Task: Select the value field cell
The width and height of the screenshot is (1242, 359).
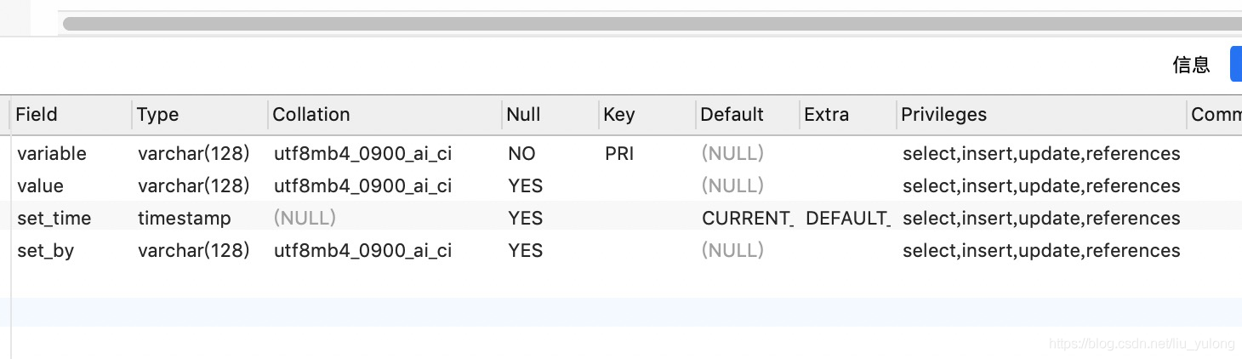Action: 40,186
